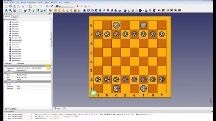Image resolution: width=216 pixels, height=121 pixels.
Task: Click the Join objects icon
Action: [141, 10]
